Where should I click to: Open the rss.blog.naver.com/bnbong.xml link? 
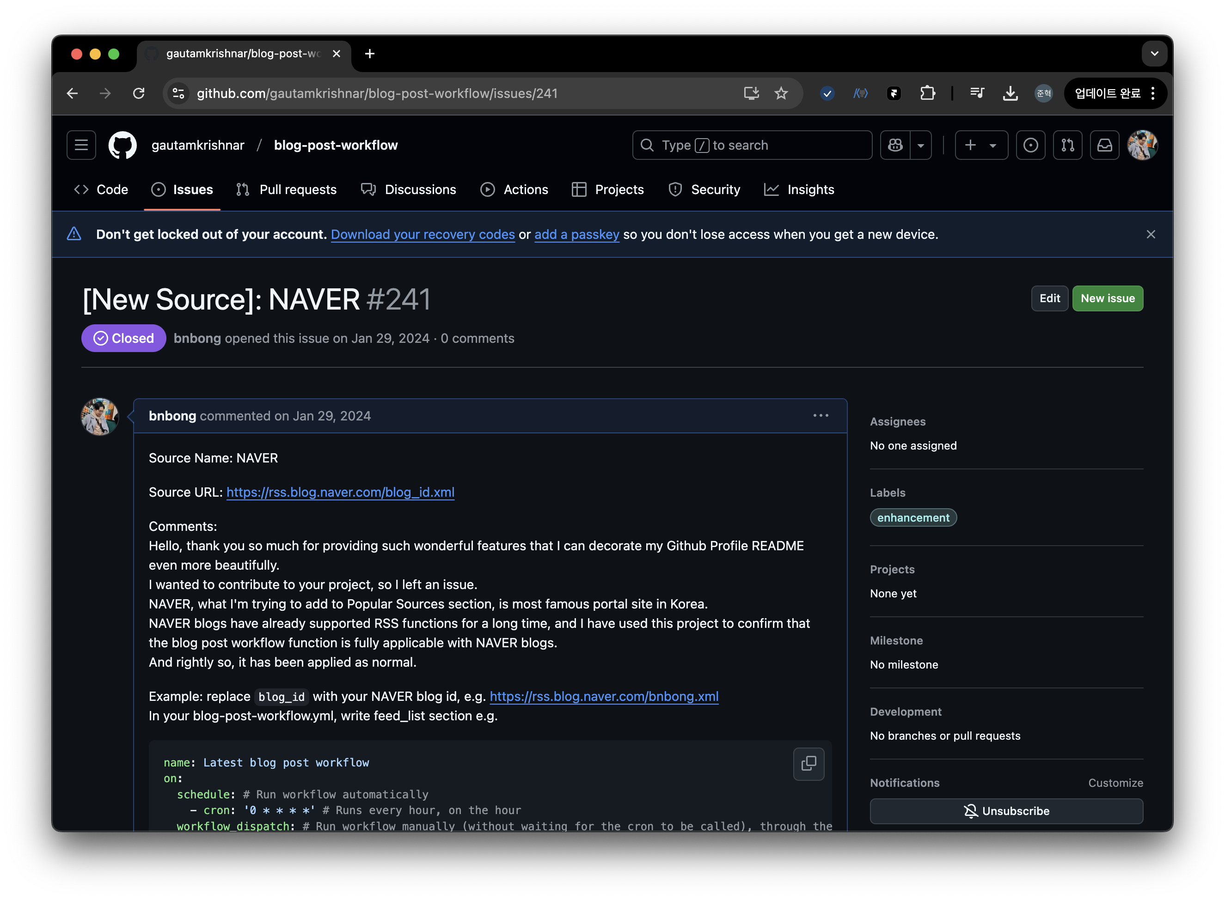click(x=604, y=697)
